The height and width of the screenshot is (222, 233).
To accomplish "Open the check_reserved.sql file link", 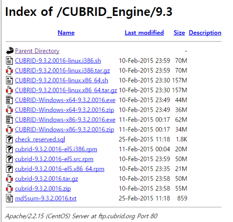I will click(x=40, y=139).
